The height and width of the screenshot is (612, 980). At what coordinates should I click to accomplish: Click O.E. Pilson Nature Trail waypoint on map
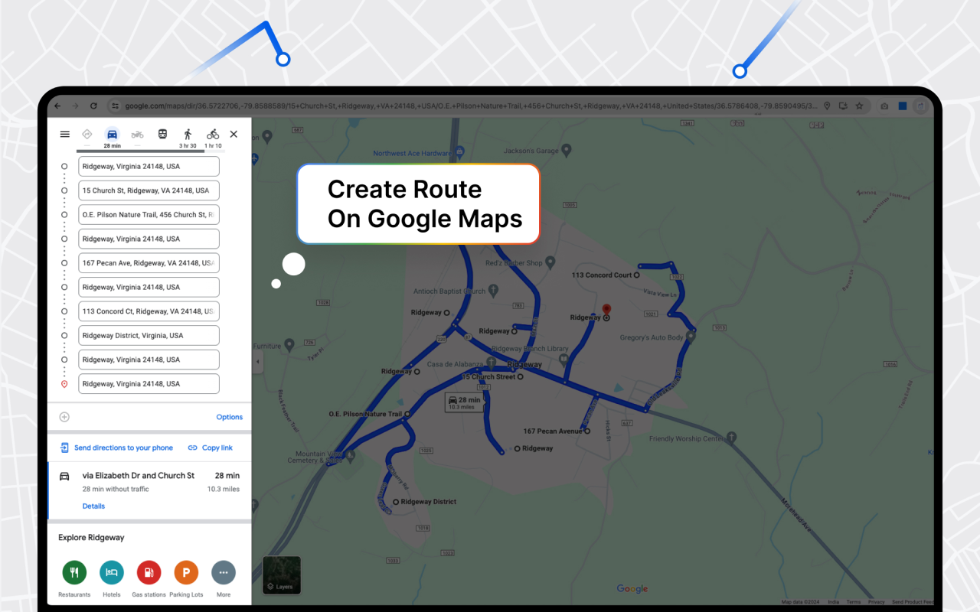click(407, 414)
